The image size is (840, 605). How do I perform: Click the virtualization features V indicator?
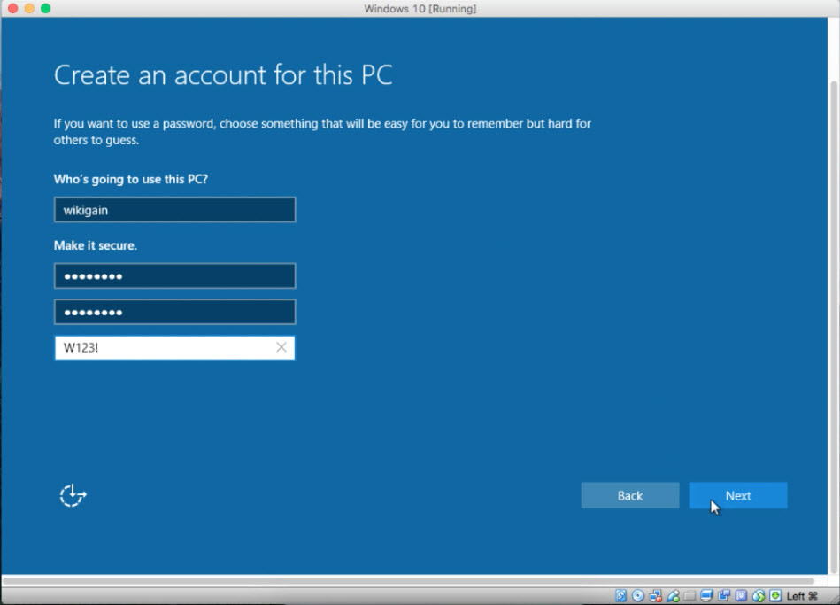tap(741, 595)
